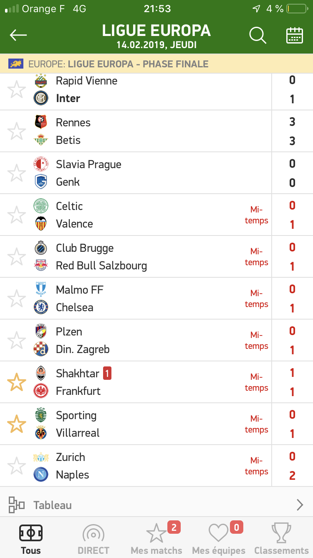Tap the Celtic club crest
Screen dimensions: 313x558
tap(41, 206)
